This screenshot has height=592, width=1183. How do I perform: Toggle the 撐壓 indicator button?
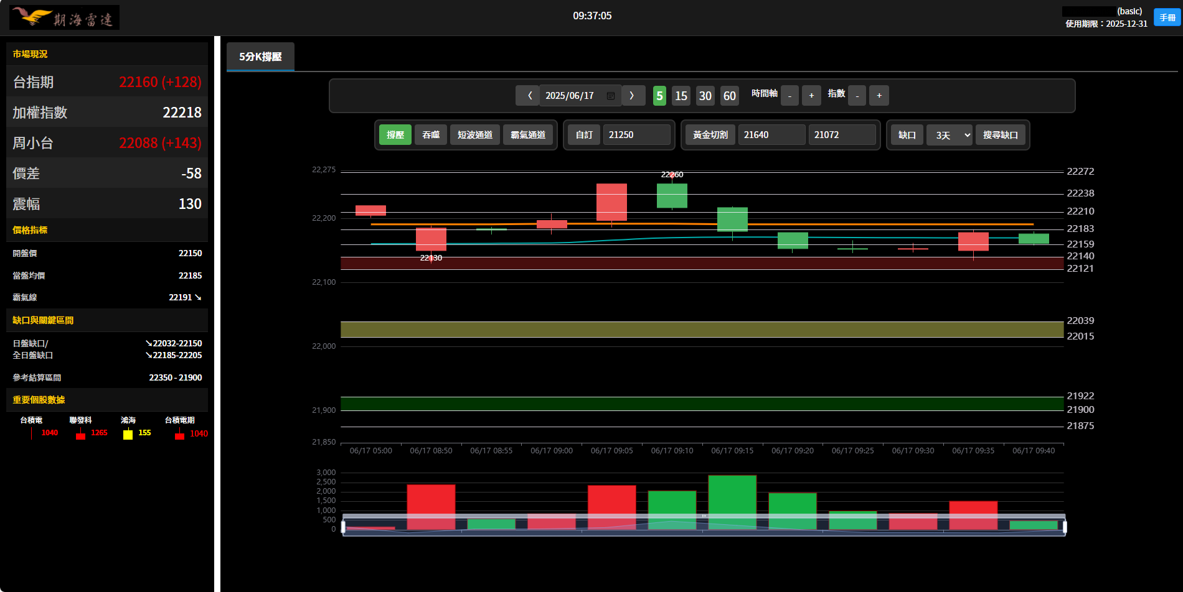[395, 135]
